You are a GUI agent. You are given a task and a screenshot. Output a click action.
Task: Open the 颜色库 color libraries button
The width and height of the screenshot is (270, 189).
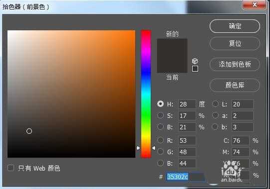click(x=235, y=85)
